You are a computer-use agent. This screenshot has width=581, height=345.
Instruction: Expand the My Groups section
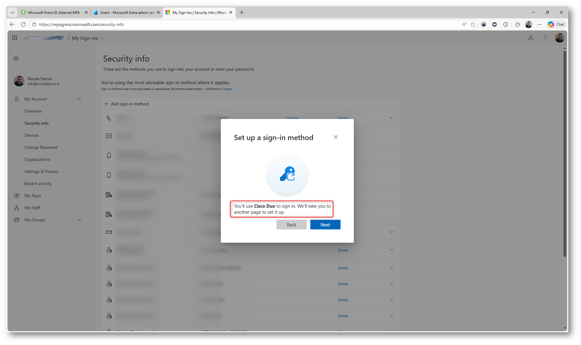[79, 220]
